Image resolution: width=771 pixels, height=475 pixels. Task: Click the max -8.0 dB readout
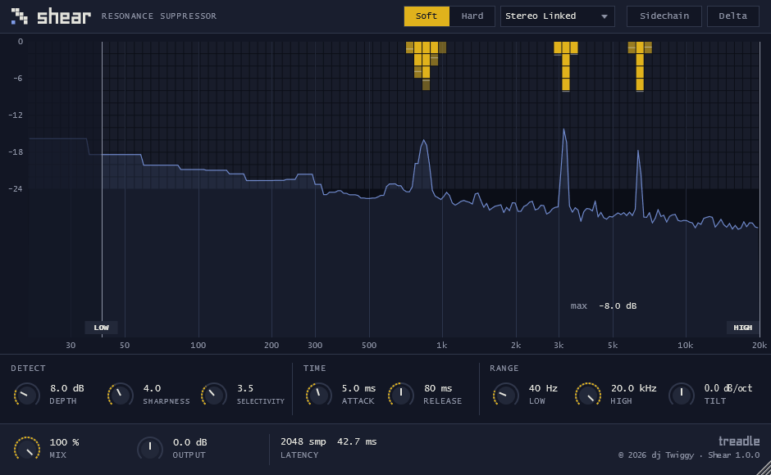pos(604,305)
